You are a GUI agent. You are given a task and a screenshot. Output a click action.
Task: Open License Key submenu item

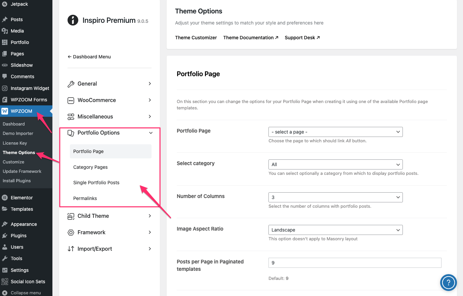click(15, 143)
